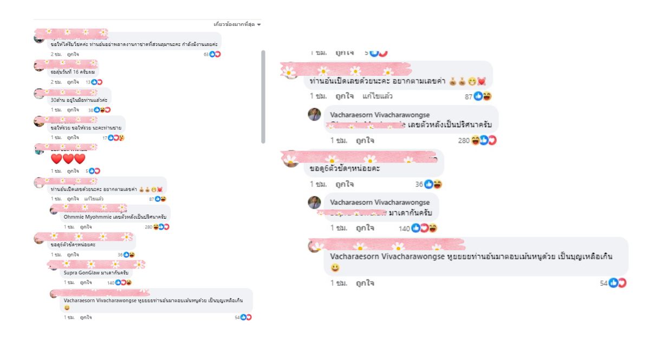Like the รออุ้นวันที่ 16 ครับผม comment
The height and width of the screenshot is (341, 650).
tap(73, 82)
